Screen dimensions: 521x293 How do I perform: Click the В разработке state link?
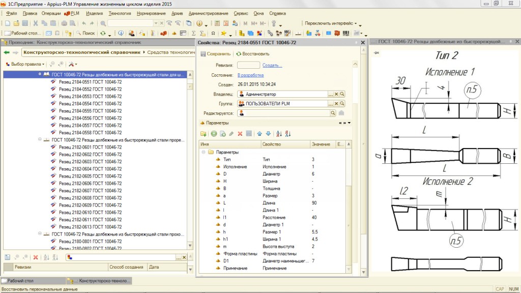pos(250,75)
